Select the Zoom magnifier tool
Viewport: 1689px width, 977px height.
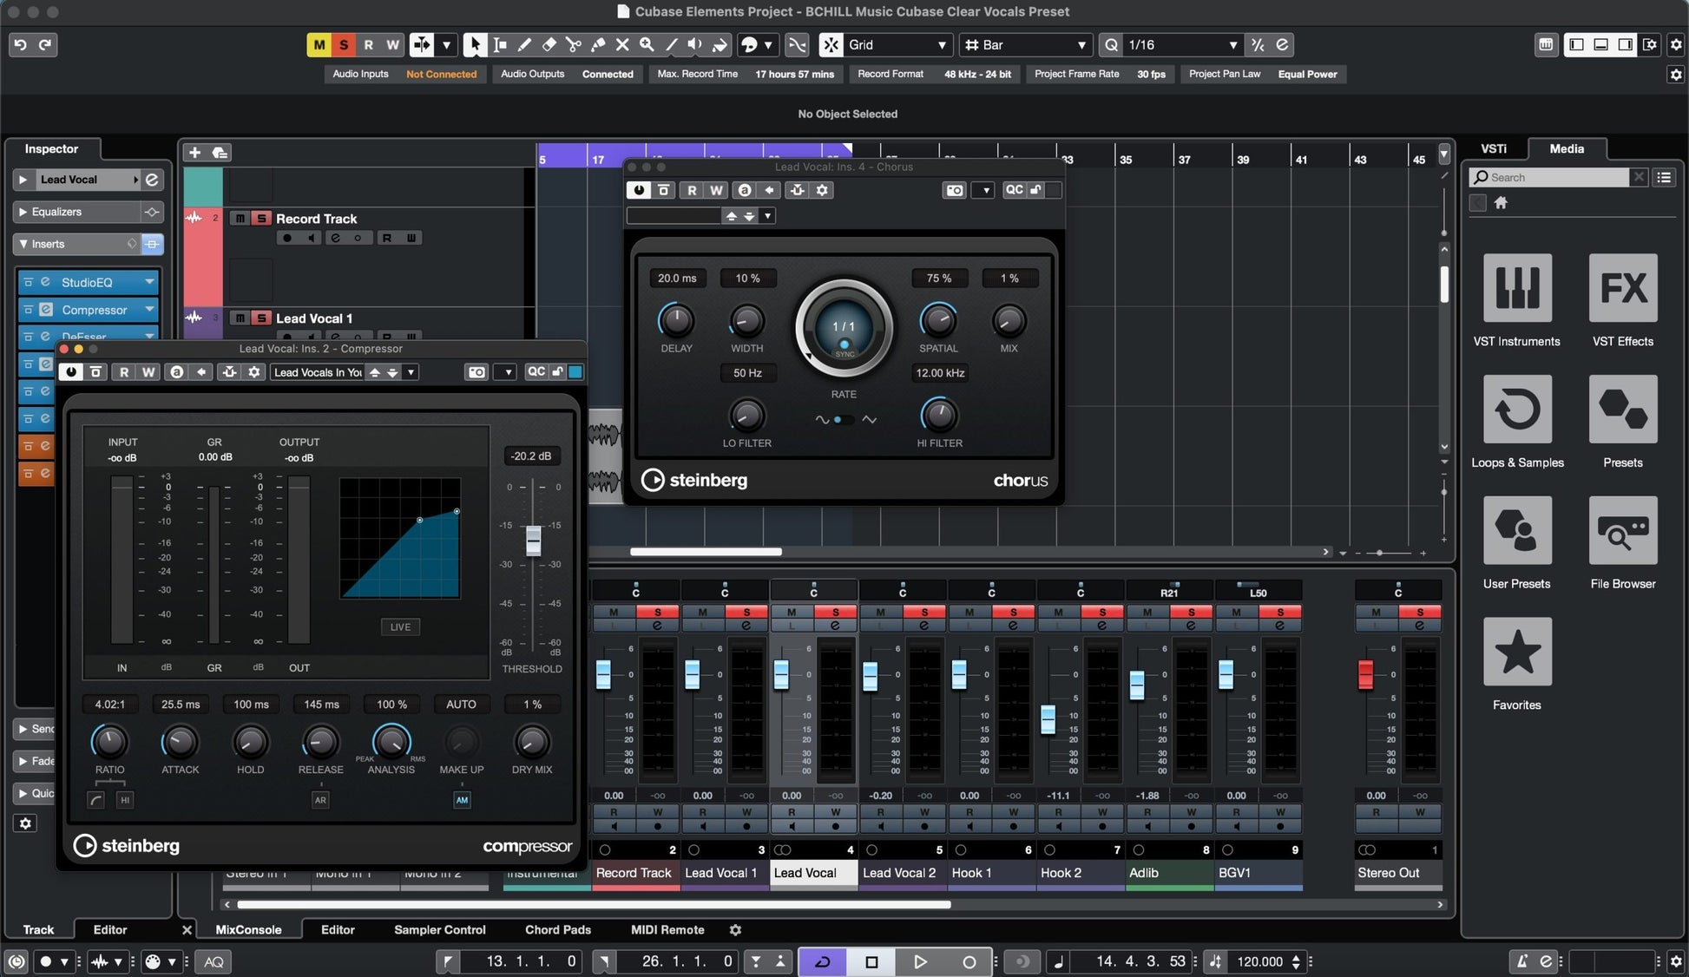tap(647, 44)
